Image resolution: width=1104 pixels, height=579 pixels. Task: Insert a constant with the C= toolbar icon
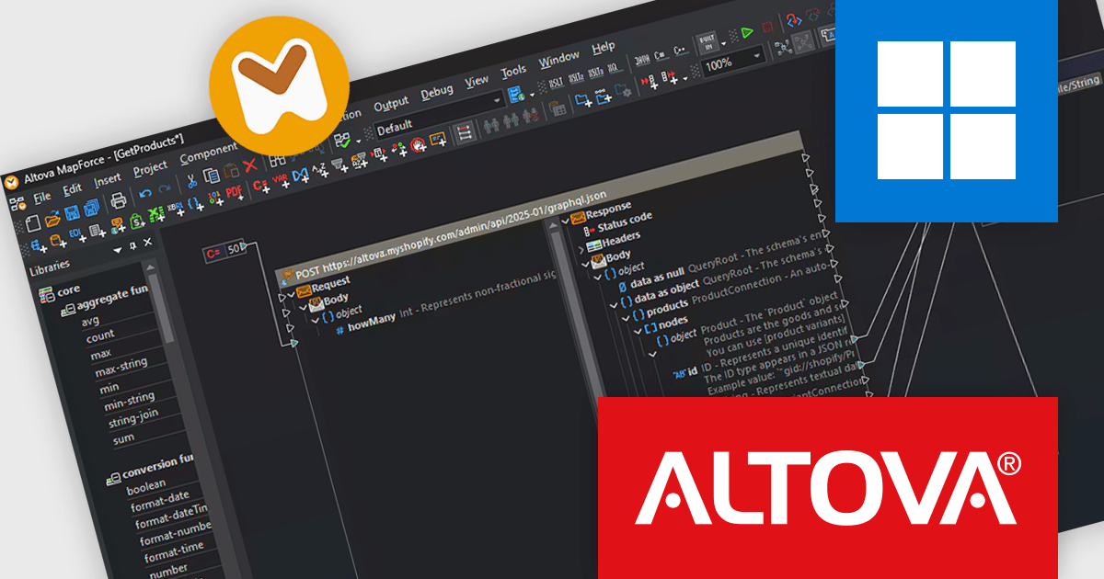point(260,186)
